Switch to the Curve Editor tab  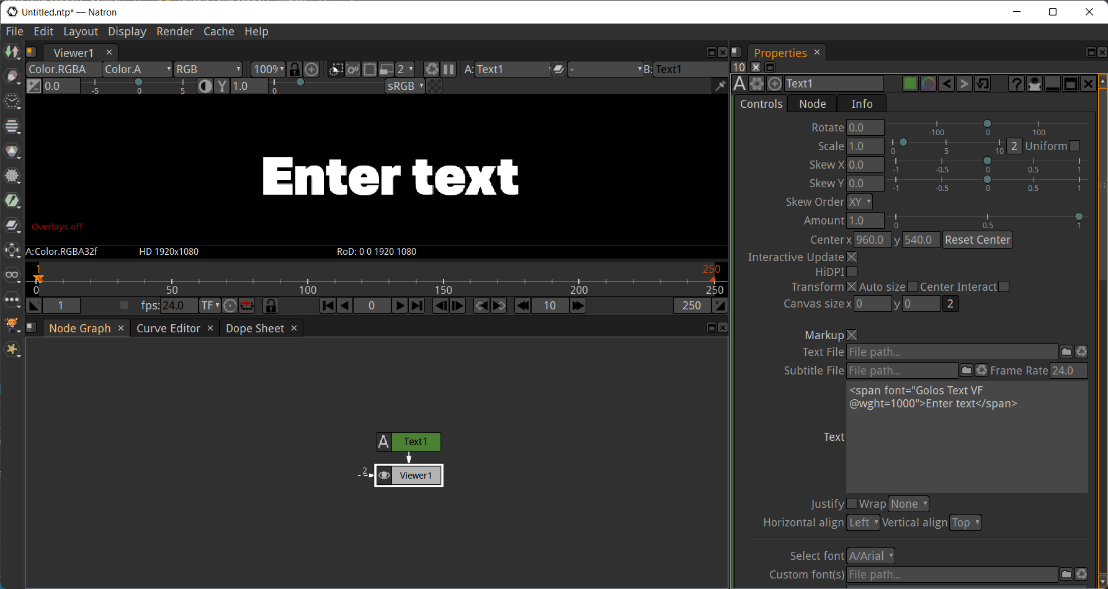point(168,329)
